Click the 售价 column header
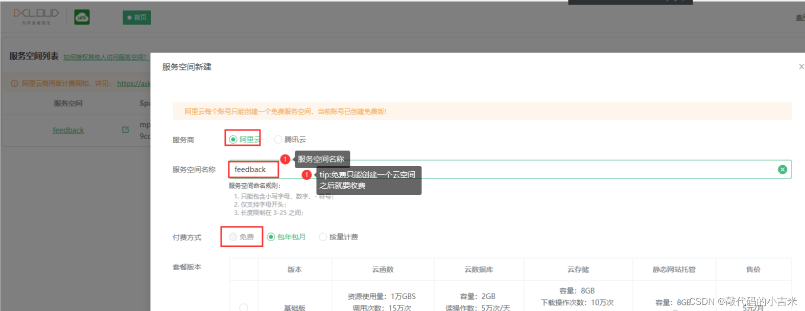Image resolution: width=805 pixels, height=311 pixels. coord(753,269)
